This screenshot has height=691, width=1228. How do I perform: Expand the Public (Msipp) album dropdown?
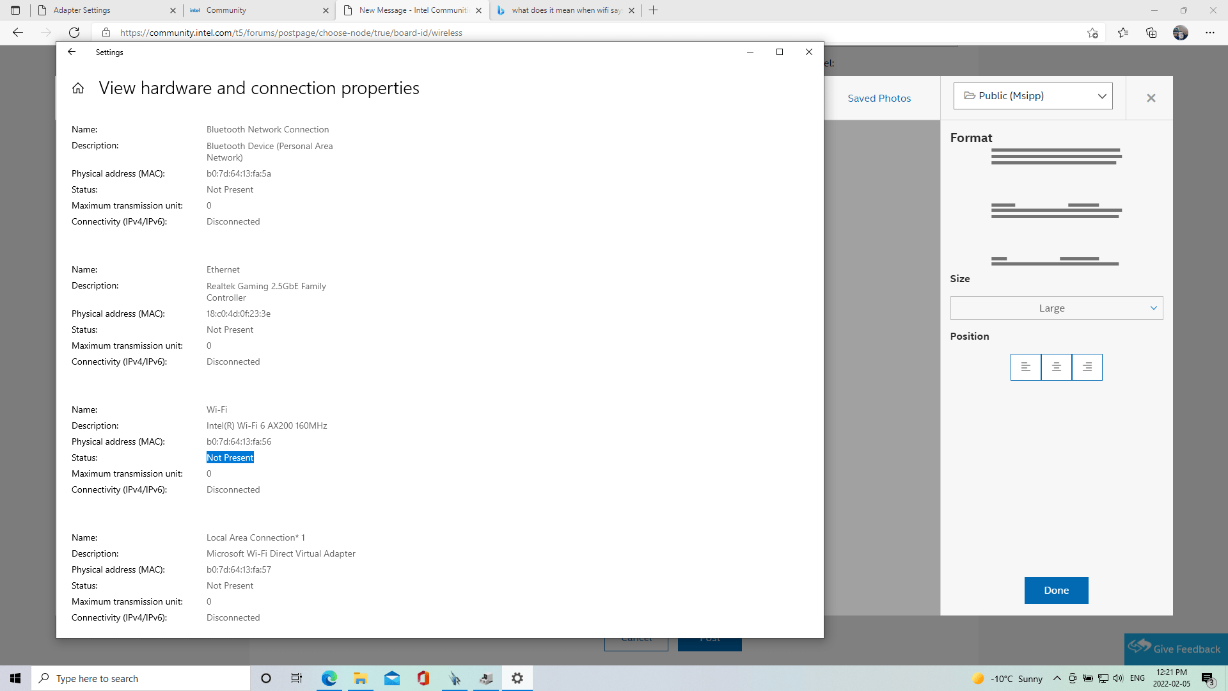1033,96
